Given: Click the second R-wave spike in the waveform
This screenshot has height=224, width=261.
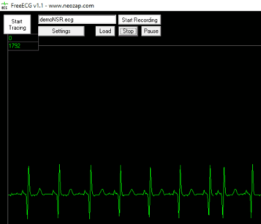Looking at the screenshot, I should coord(59,165).
